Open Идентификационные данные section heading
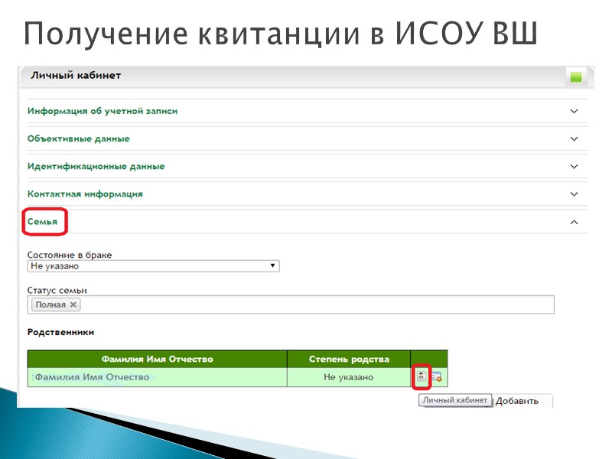The image size is (612, 459). 96,167
